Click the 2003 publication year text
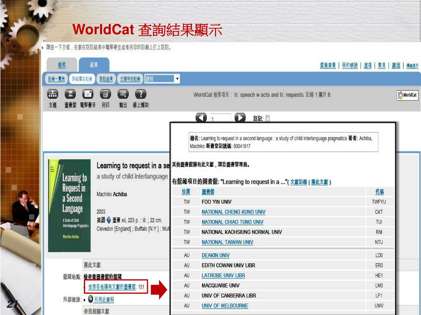The image size is (421, 315). coord(101,211)
